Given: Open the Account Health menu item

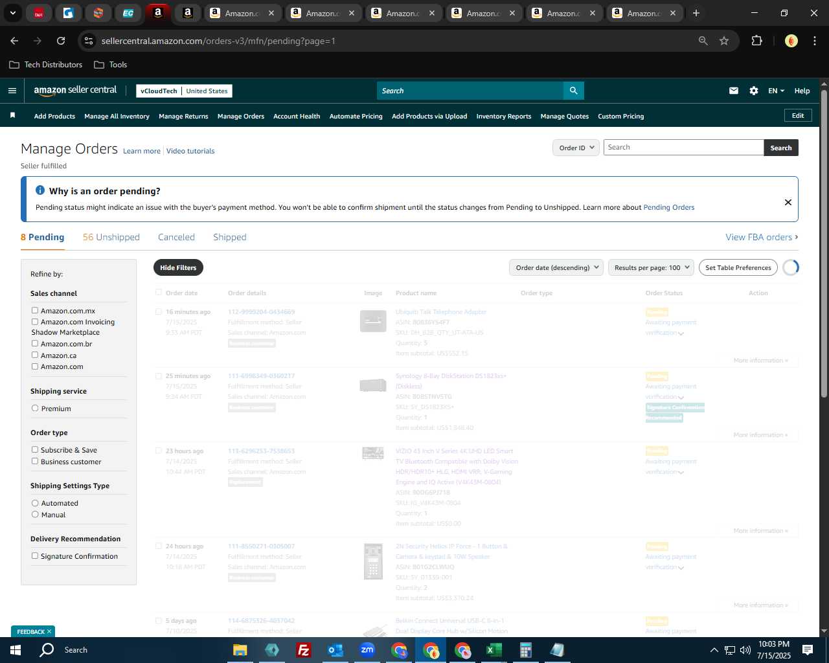Looking at the screenshot, I should [x=297, y=116].
